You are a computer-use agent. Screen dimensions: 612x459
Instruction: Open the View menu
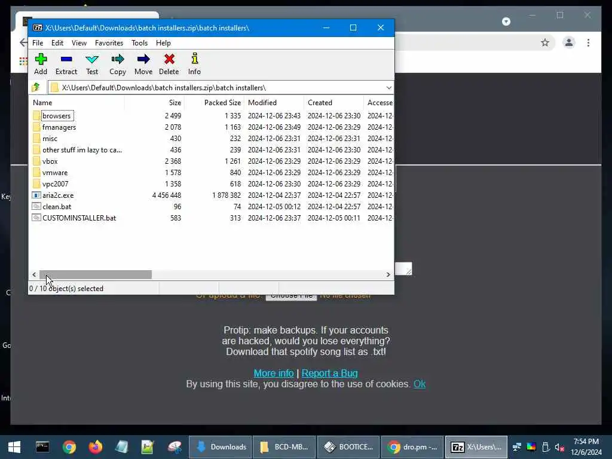click(x=79, y=43)
